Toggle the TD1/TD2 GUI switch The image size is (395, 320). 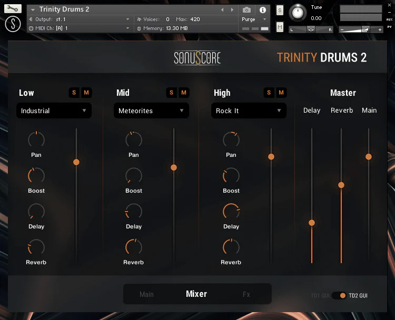click(339, 295)
